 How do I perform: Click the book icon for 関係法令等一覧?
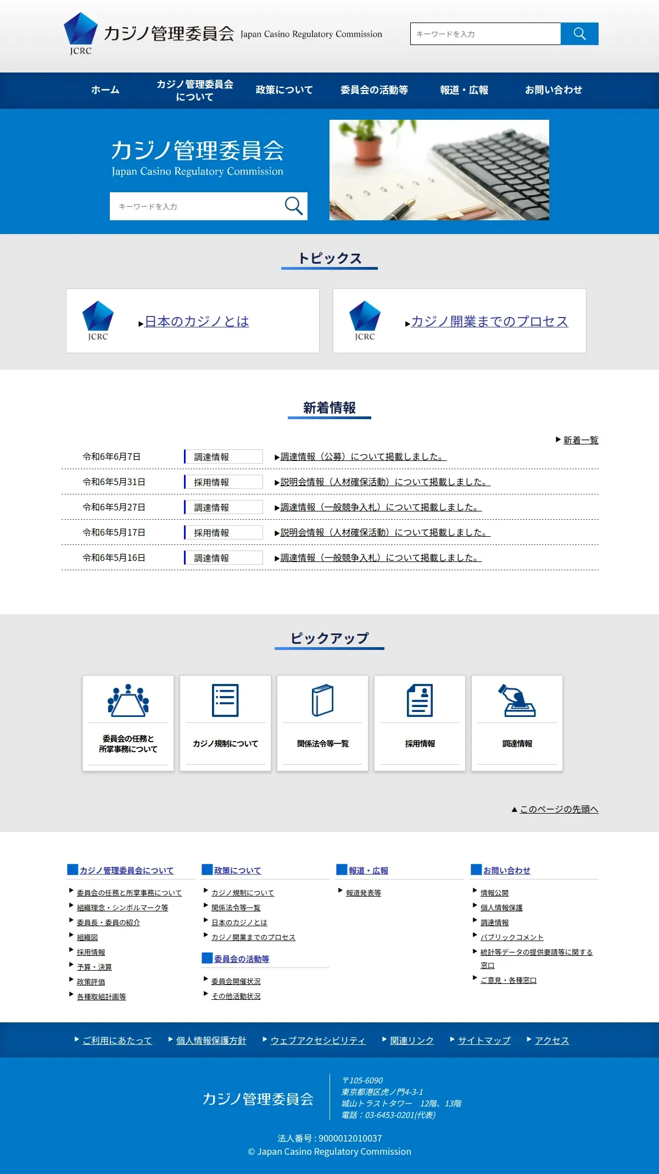pos(322,700)
